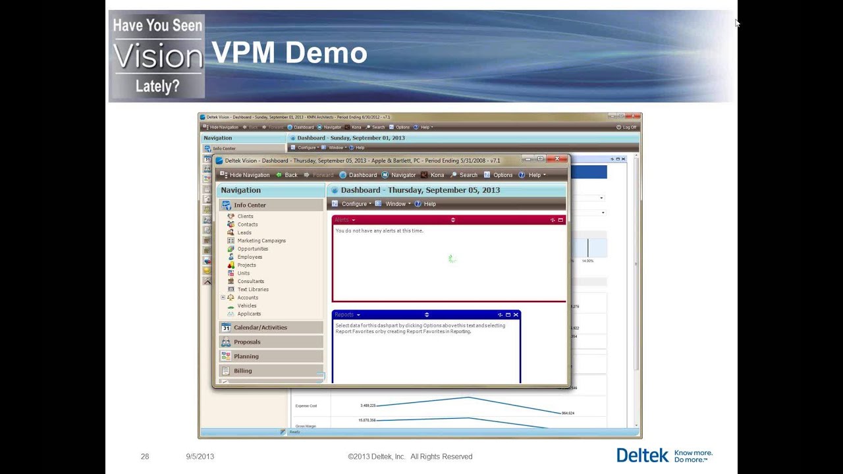Screen dimensions: 843x474
Task: Open Window dropdown in the back window dashboard
Action: click(333, 147)
